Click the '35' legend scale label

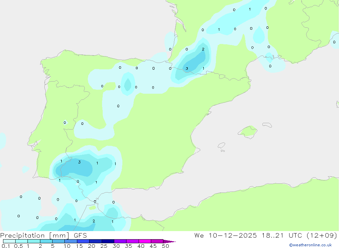coord(128,246)
